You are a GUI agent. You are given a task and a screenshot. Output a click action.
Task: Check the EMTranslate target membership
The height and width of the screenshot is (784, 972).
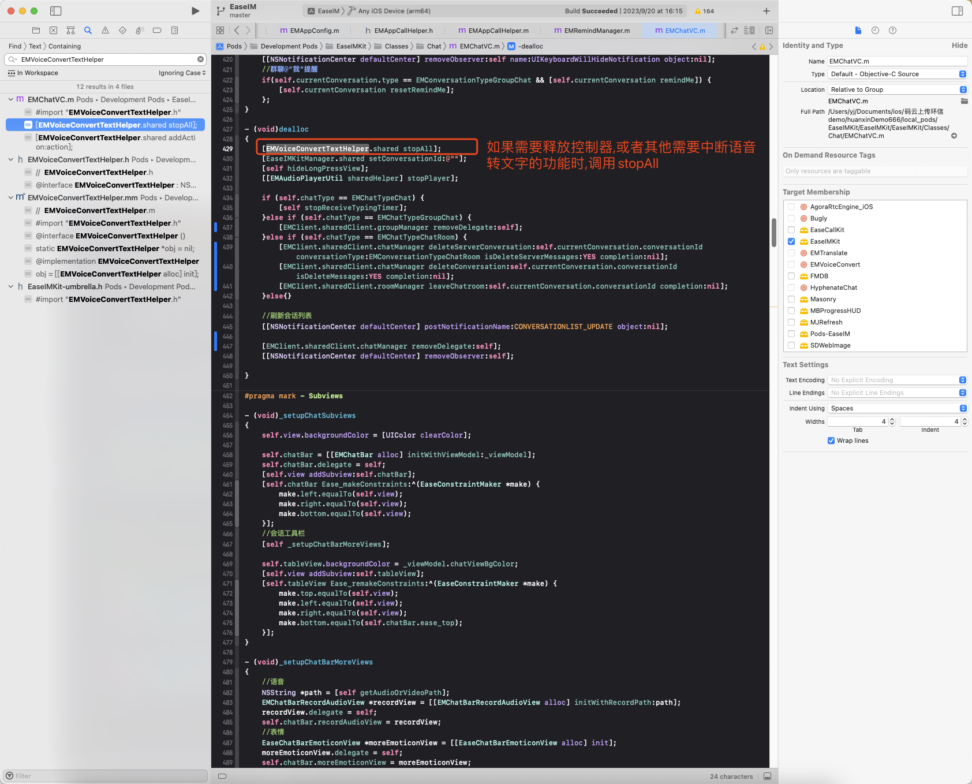coord(791,253)
